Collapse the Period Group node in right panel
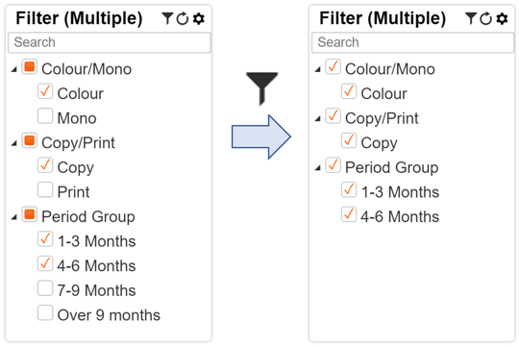Screen dimensions: 519x347 (318, 168)
